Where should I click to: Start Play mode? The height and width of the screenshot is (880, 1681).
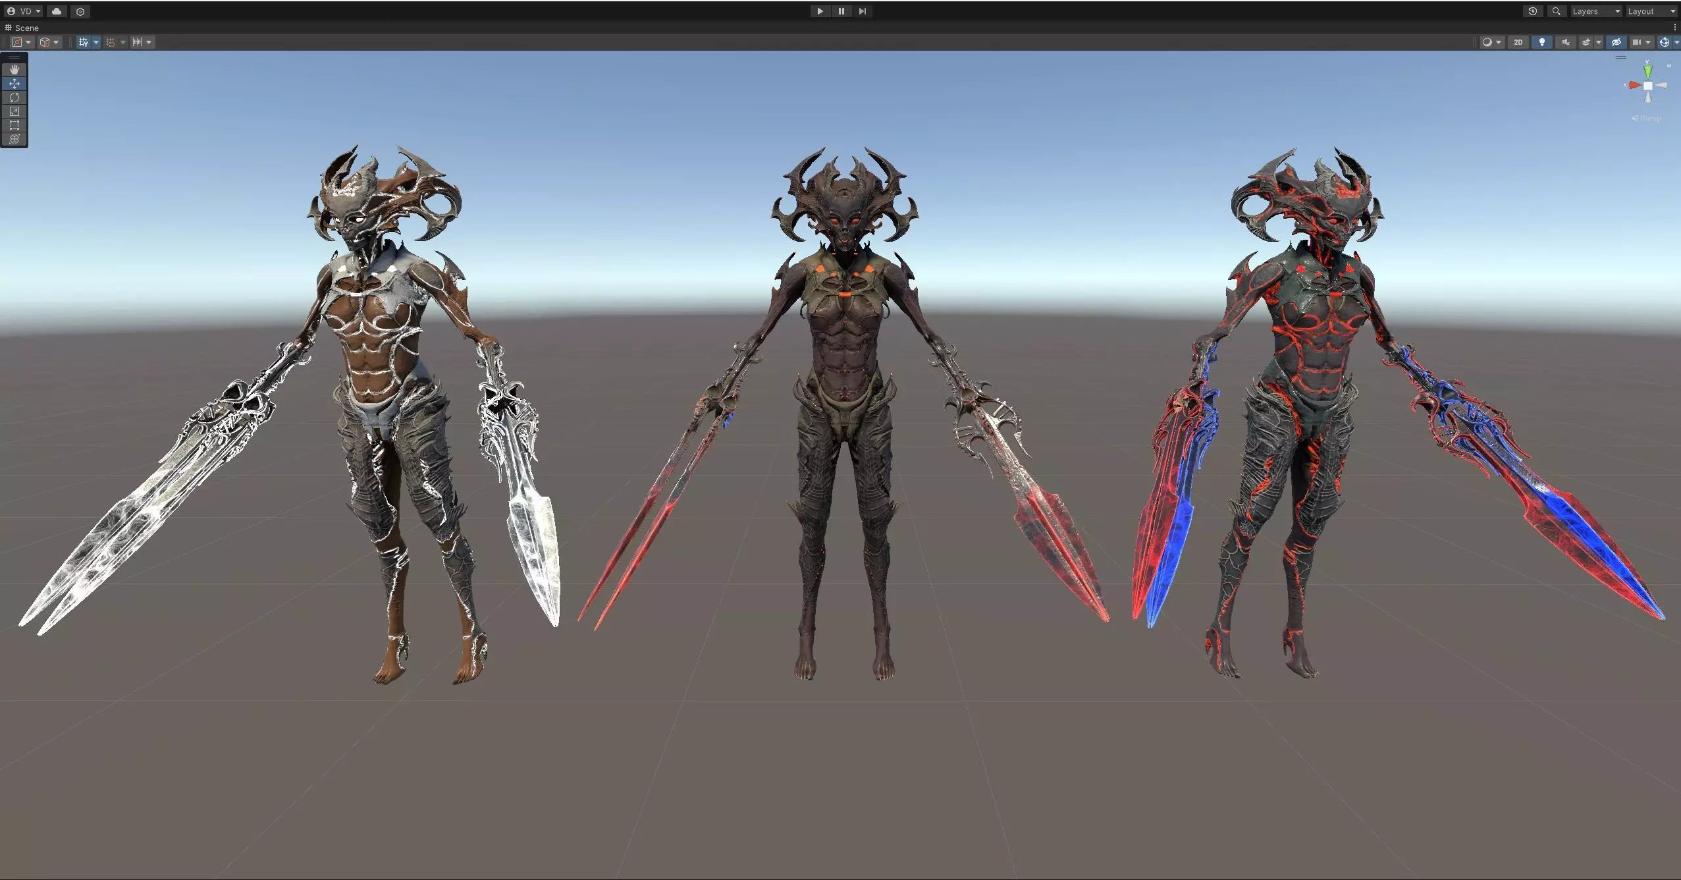[820, 11]
